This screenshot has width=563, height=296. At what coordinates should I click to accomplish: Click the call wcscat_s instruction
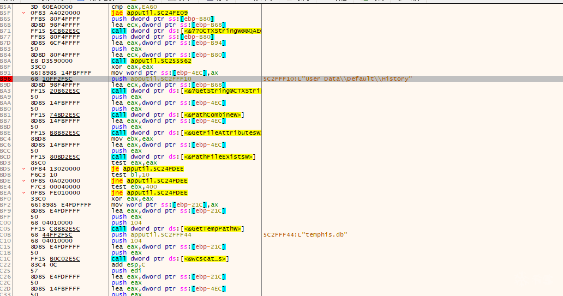click(x=171, y=259)
